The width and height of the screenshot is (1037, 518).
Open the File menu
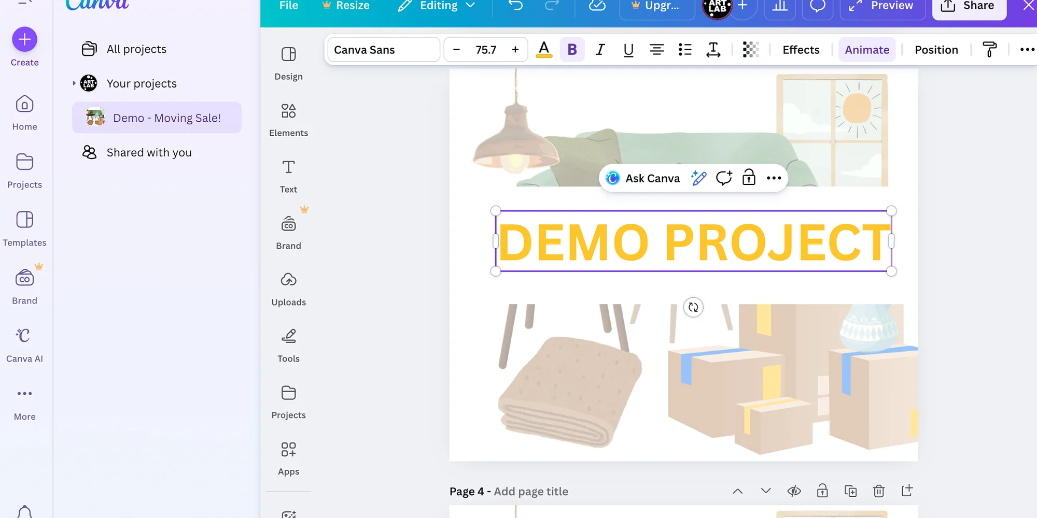click(288, 6)
